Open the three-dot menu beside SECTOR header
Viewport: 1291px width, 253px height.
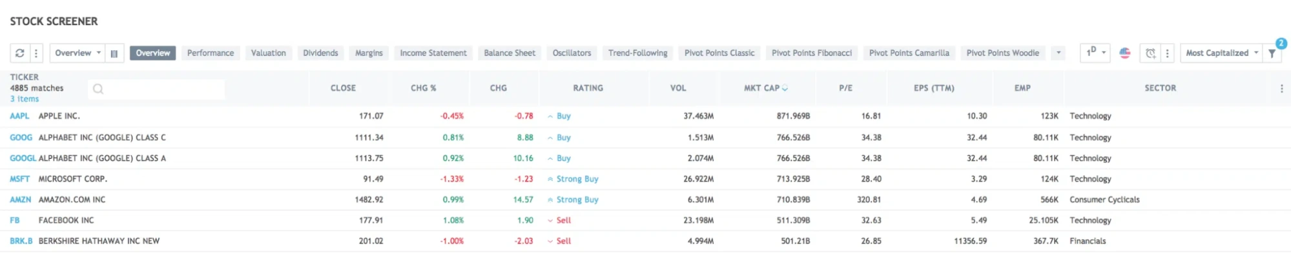[x=1282, y=89]
